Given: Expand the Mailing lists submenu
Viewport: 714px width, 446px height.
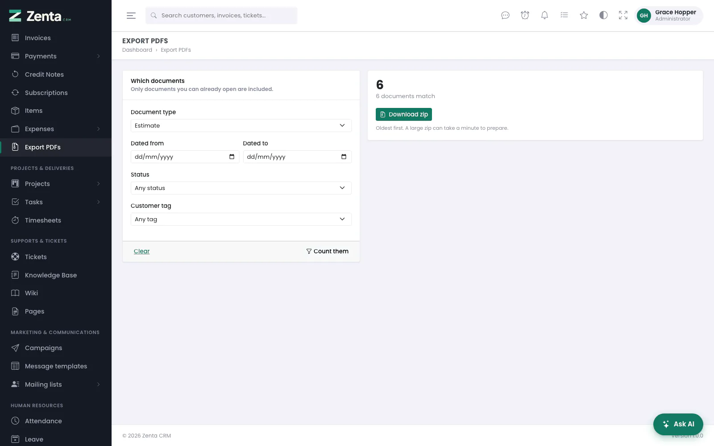Looking at the screenshot, I should [99, 384].
